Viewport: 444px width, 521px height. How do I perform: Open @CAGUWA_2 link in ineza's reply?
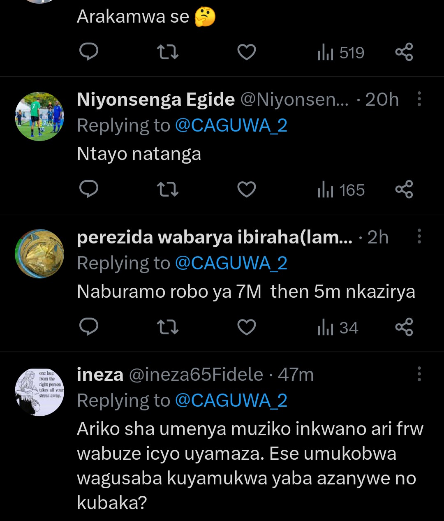[x=231, y=401]
